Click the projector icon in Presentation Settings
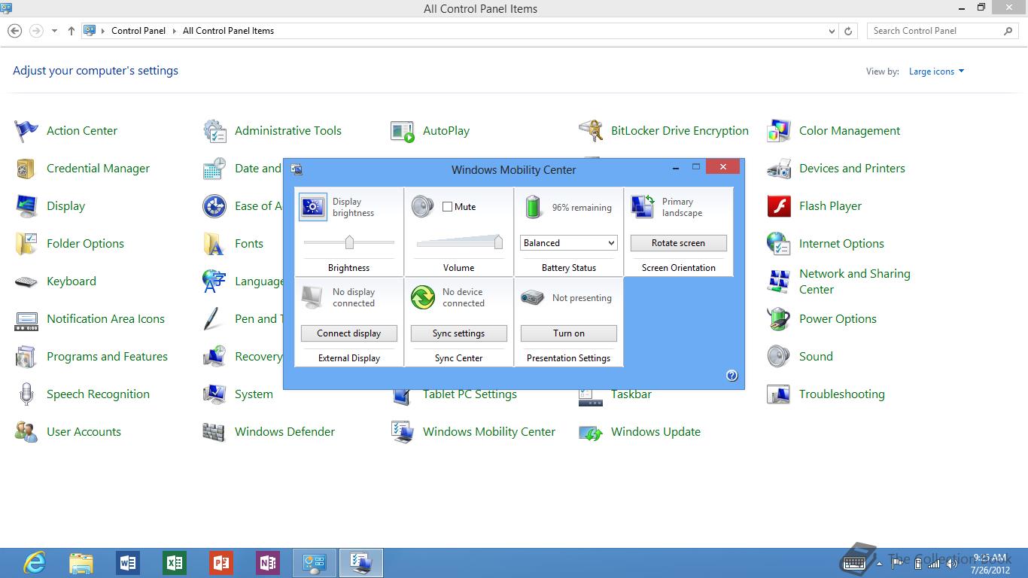 click(532, 297)
